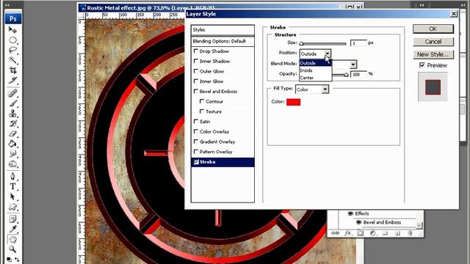Swap foreground and background colors
Image resolution: width=470 pixels, height=264 pixels.
pos(17,260)
